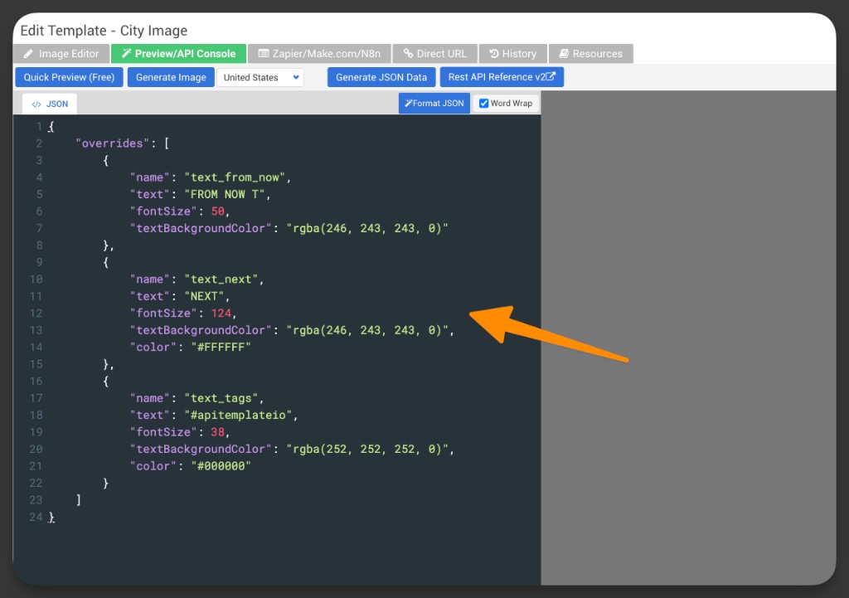Select the #FFFFFF color value in the JSON
Screen dimensions: 849x598
pos(222,347)
